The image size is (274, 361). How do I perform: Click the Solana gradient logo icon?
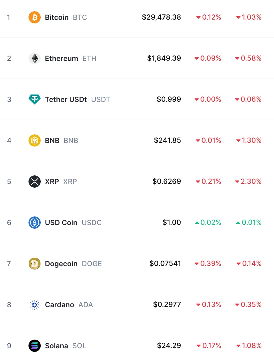click(x=35, y=346)
